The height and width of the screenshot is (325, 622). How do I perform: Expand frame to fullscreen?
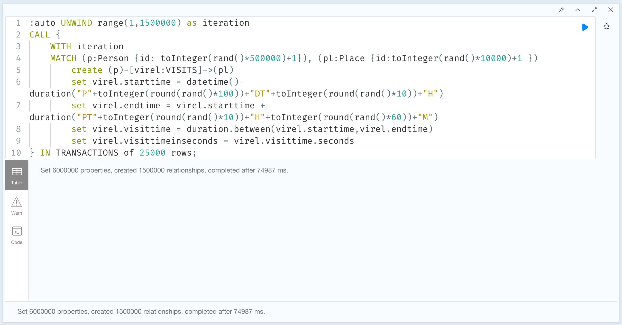594,10
